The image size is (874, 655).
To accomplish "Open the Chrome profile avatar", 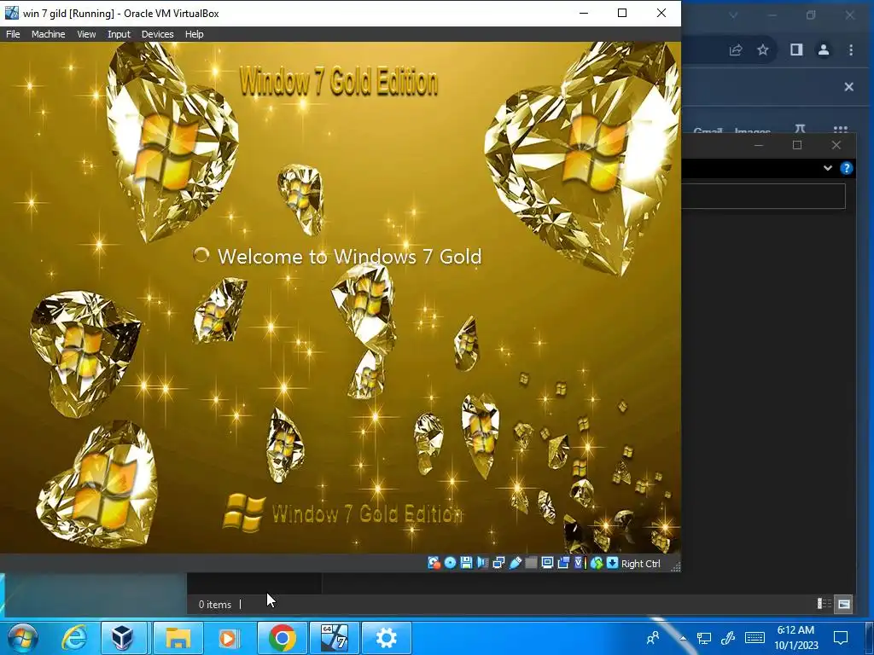I will coord(824,50).
